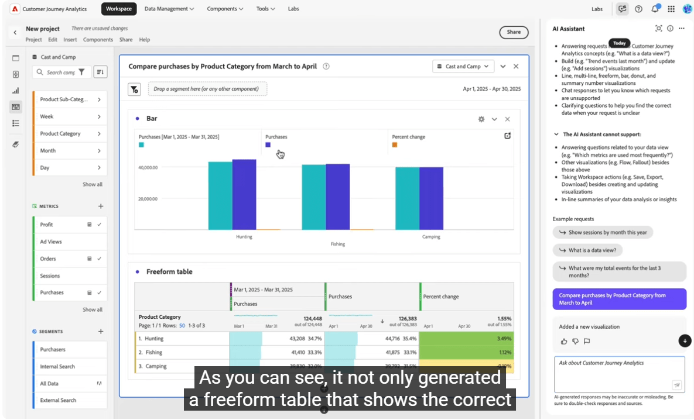
Task: Click thumbs up on AI response
Action: click(x=563, y=341)
